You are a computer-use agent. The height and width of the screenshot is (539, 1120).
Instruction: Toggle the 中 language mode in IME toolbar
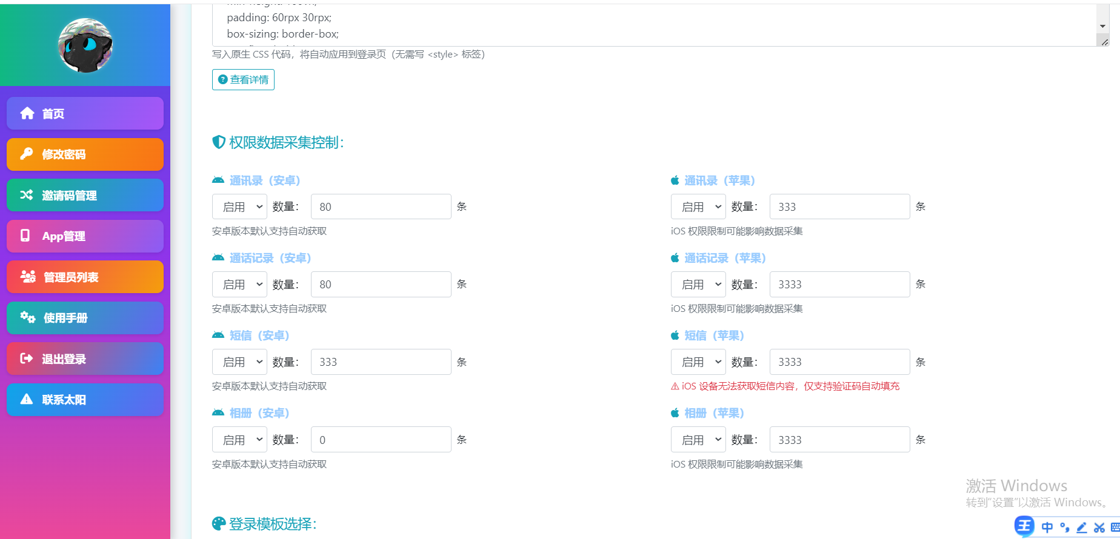[x=1047, y=527]
